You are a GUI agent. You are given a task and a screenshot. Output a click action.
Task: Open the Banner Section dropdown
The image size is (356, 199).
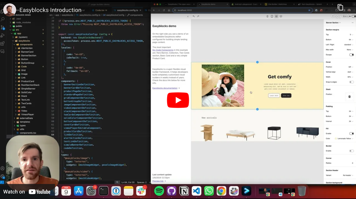coord(333,22)
